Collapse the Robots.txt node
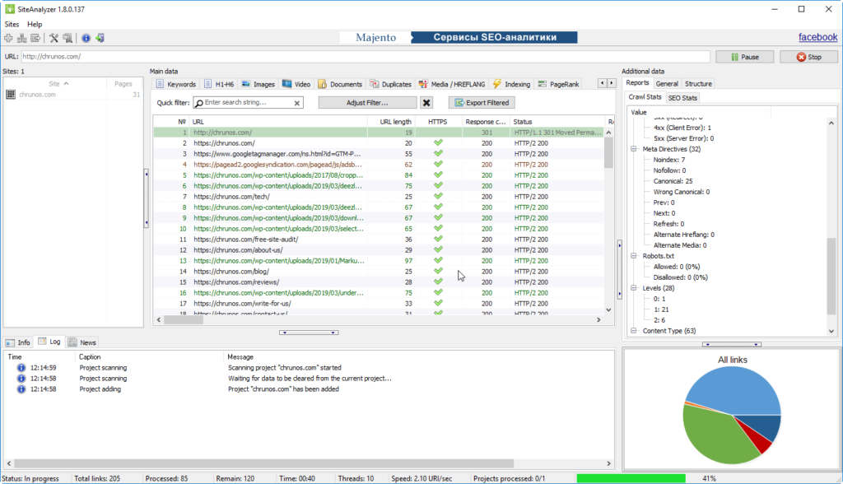This screenshot has height=484, width=843. [631, 255]
